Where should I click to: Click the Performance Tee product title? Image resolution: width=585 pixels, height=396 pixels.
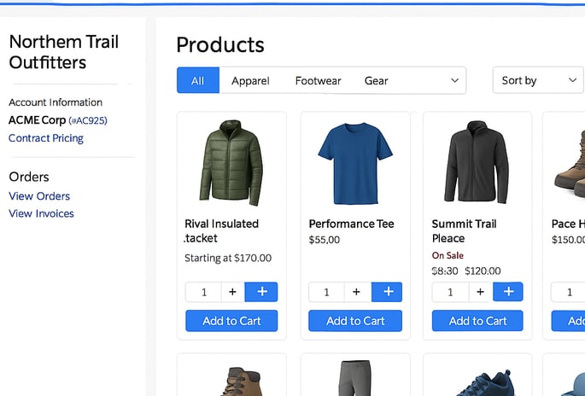(352, 224)
